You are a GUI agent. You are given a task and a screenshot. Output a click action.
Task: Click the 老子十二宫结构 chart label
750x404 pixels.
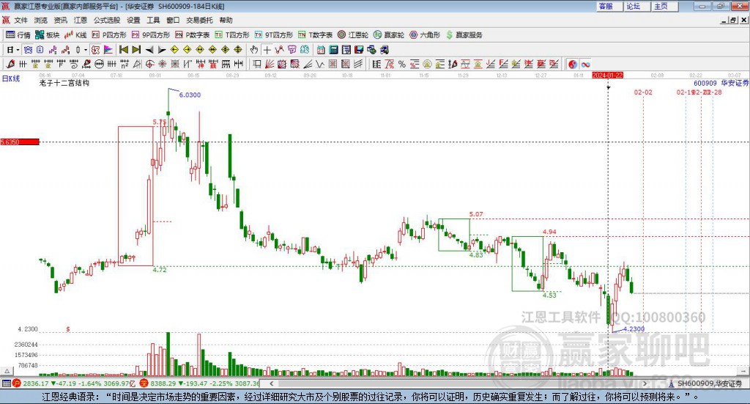click(64, 83)
